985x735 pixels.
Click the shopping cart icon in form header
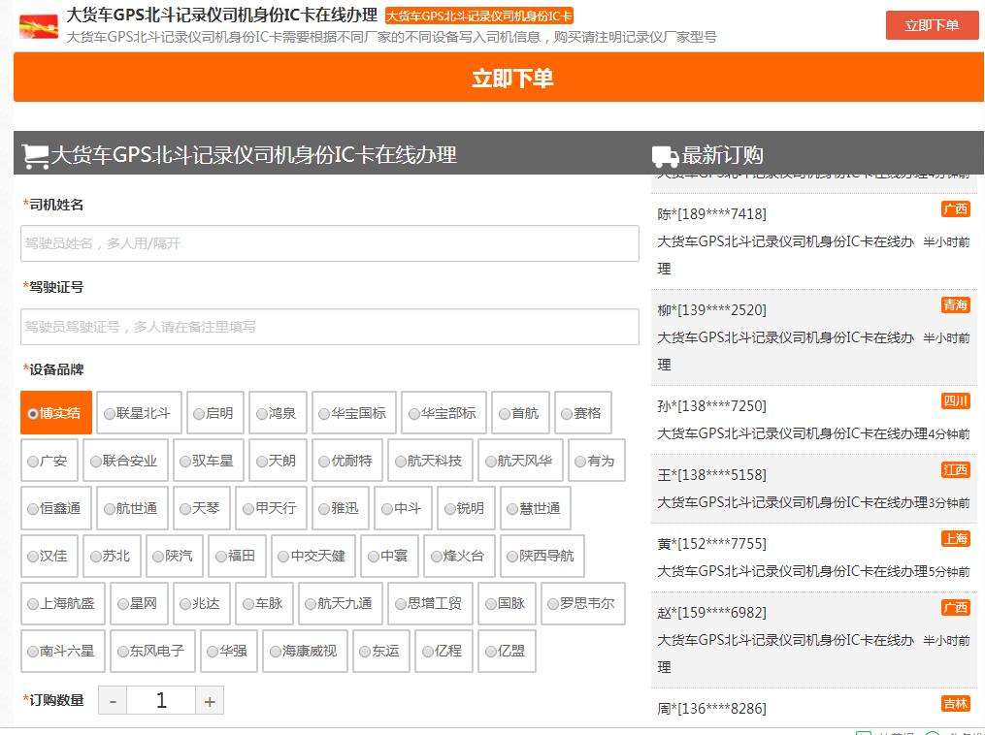coord(35,155)
